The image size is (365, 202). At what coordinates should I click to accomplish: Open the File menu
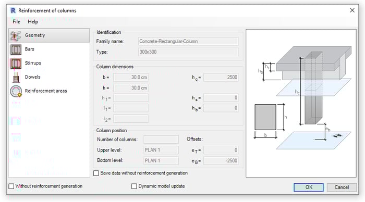tap(16, 22)
